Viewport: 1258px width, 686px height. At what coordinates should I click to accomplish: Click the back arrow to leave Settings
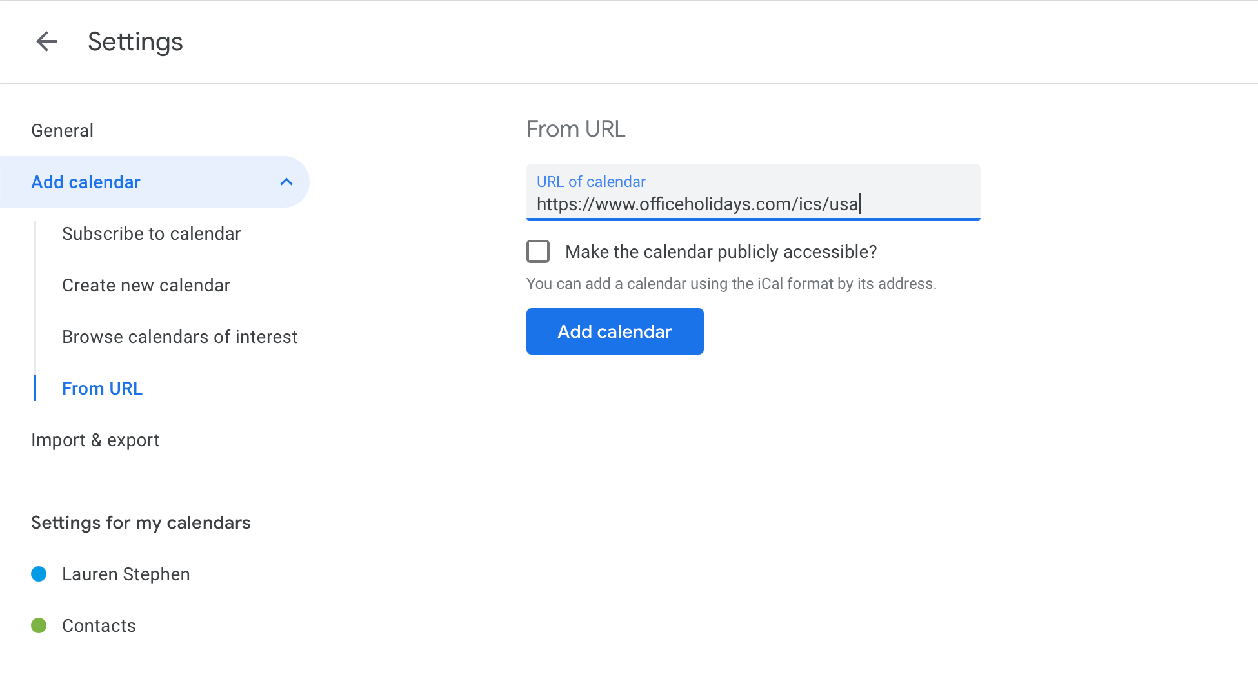[x=46, y=42]
